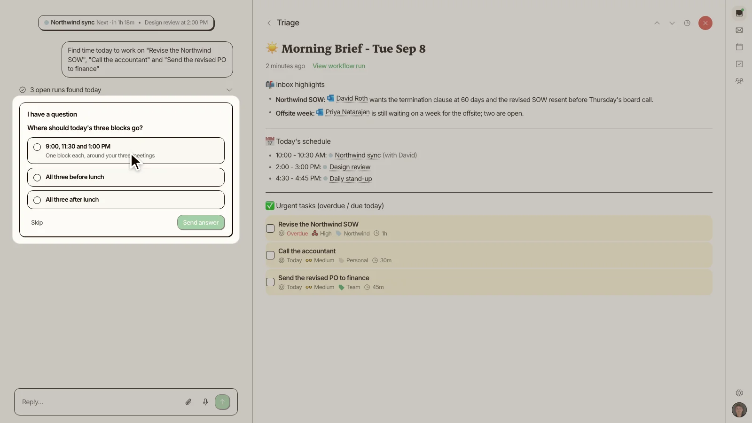752x423 pixels.
Task: Open the Northwind sync event in schedule
Action: (x=358, y=155)
